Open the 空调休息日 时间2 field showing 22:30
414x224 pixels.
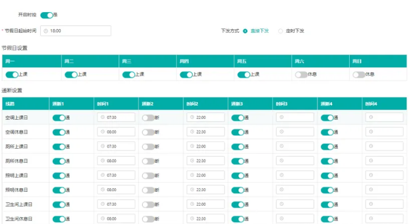[206, 132]
